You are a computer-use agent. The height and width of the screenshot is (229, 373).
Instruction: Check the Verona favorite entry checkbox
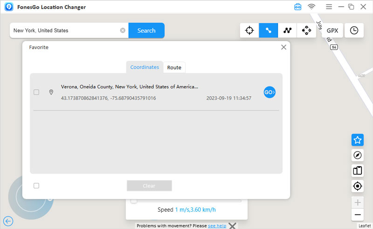[x=36, y=93]
